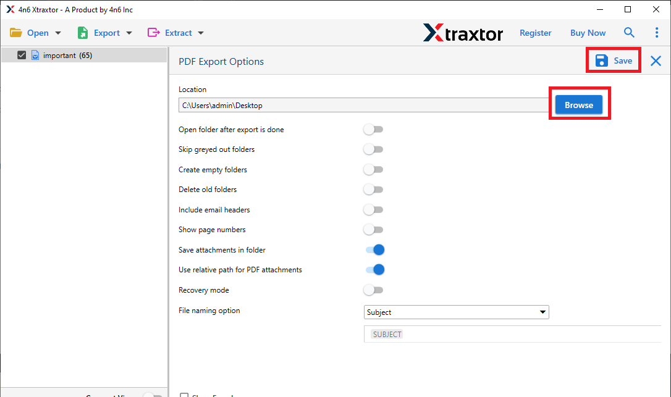Click the floppy disk Save icon
671x397 pixels.
tap(602, 61)
